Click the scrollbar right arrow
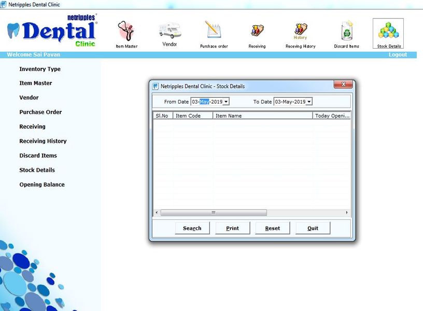Viewport: 423px width, 311px height. click(x=347, y=213)
